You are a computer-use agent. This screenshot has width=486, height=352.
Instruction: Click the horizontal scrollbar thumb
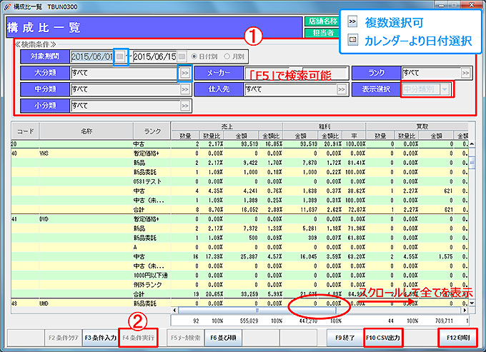(x=257, y=310)
